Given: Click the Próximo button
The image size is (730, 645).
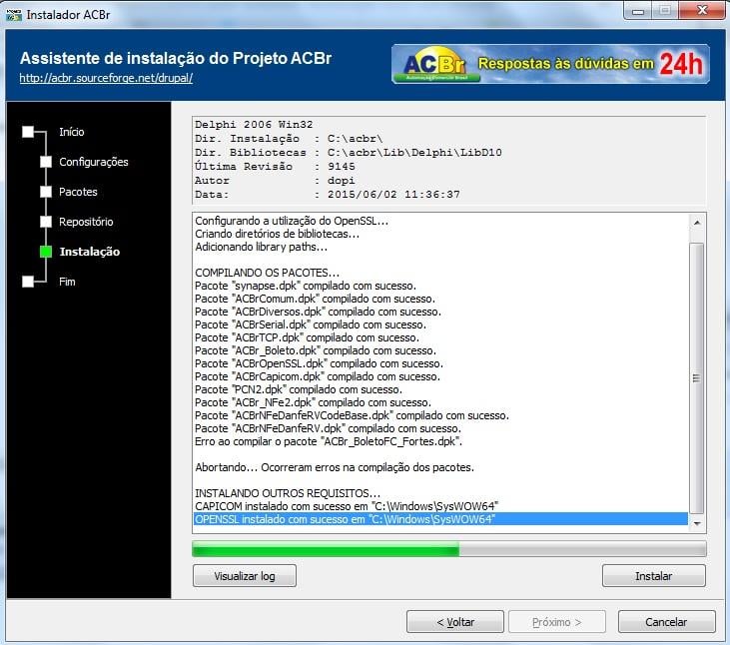Looking at the screenshot, I should click(x=557, y=622).
